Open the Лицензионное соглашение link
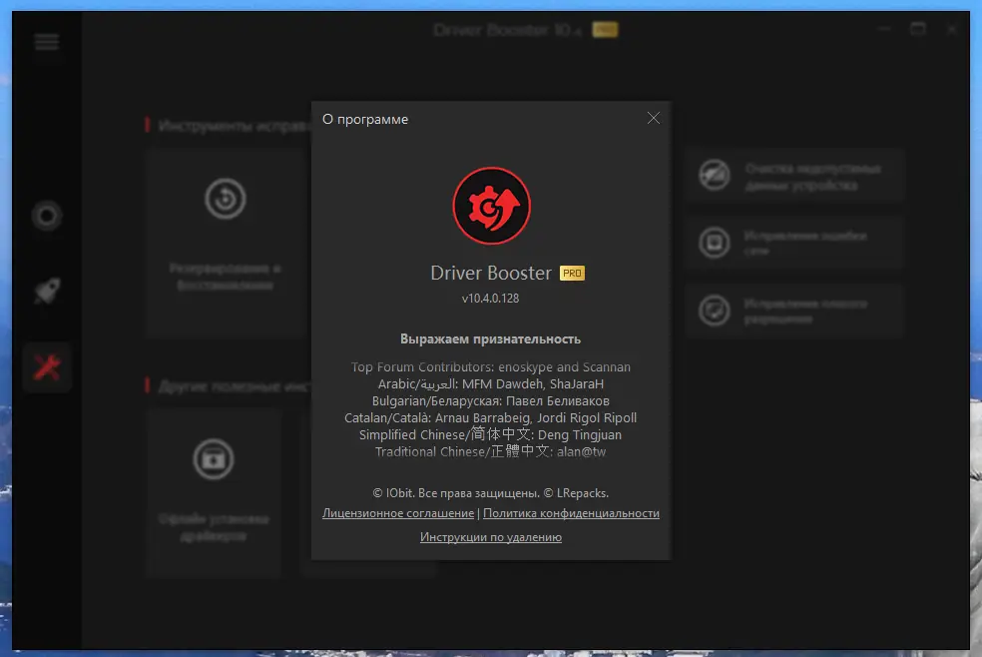Image resolution: width=982 pixels, height=657 pixels. [397, 513]
